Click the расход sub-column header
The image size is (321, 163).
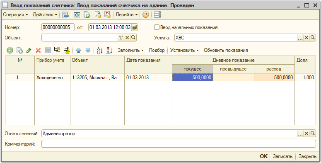click(x=274, y=69)
